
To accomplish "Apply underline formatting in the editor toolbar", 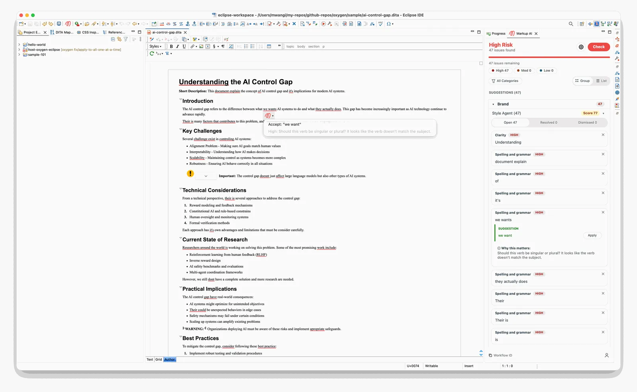I will point(184,47).
